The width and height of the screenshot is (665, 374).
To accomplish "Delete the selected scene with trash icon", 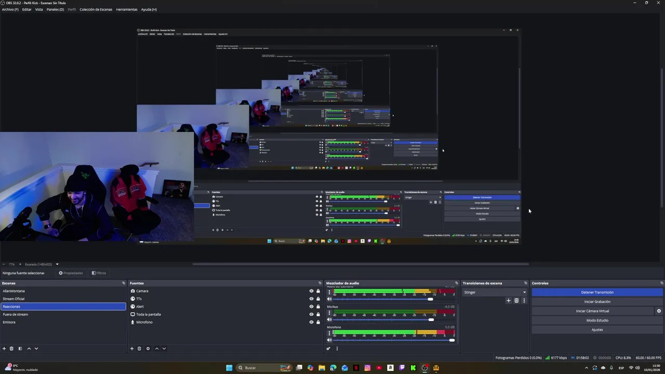I will point(11,349).
